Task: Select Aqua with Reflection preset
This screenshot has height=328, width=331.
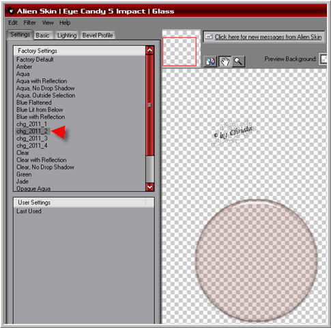Action: [x=42, y=81]
